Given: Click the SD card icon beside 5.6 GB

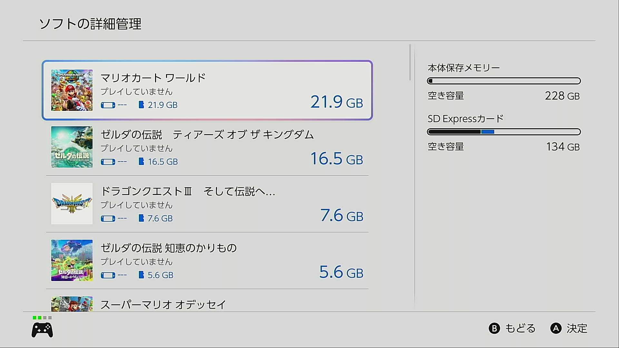Looking at the screenshot, I should tap(141, 275).
